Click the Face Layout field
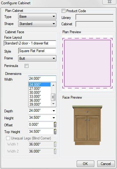 coord(30,43)
